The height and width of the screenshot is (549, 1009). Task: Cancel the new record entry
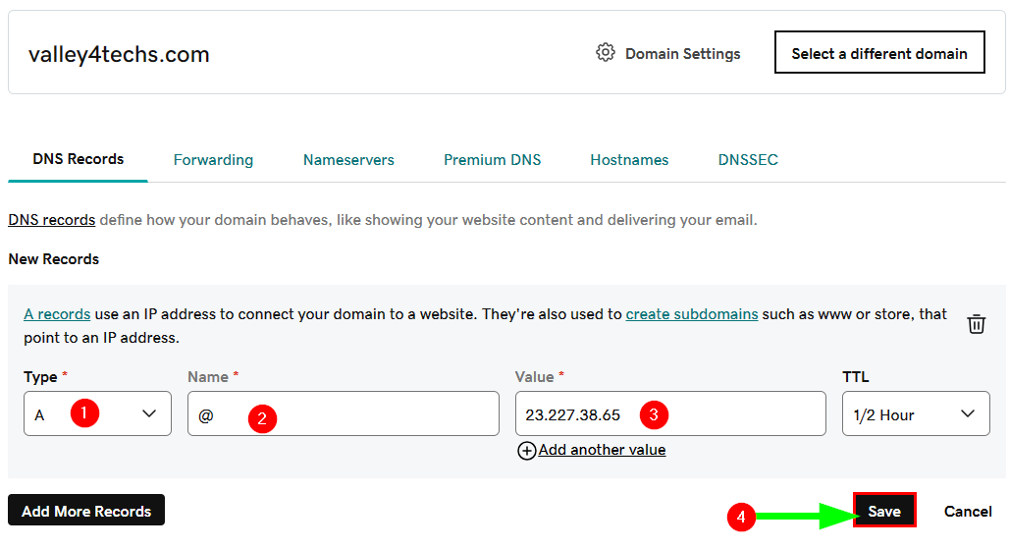pyautogui.click(x=968, y=511)
